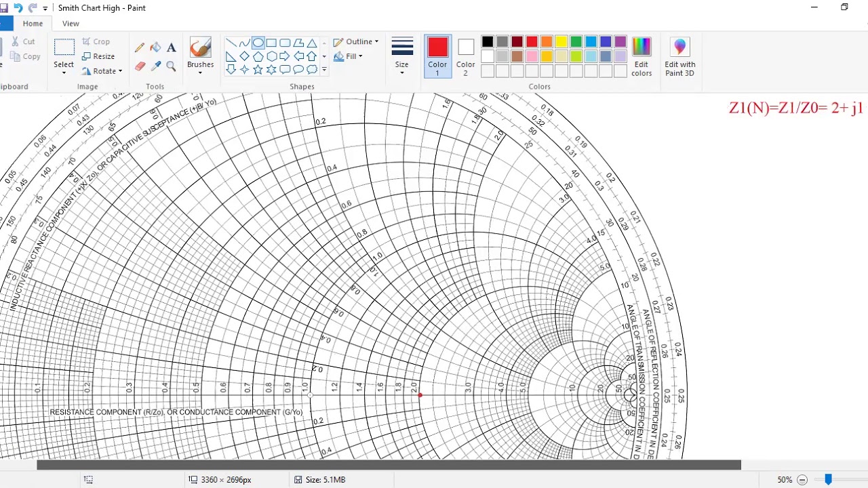Select the Magnifier tool

tap(171, 66)
